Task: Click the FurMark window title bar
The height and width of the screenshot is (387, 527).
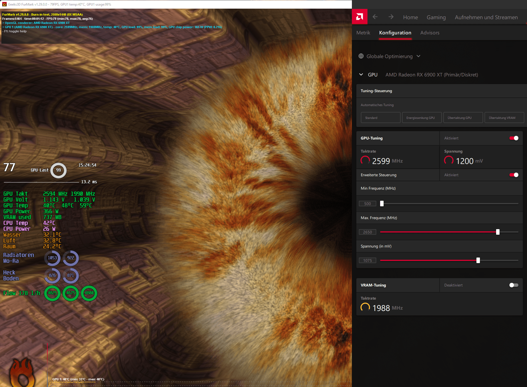Action: click(176, 4)
